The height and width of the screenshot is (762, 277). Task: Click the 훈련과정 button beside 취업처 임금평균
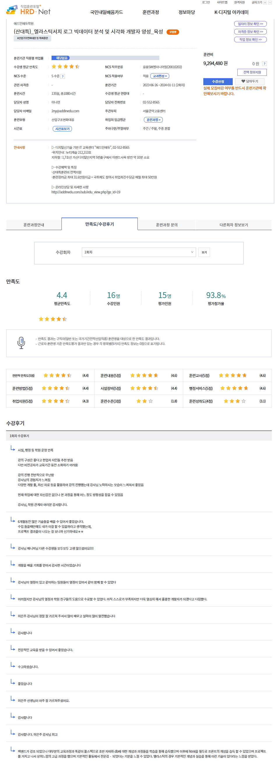pos(153,120)
